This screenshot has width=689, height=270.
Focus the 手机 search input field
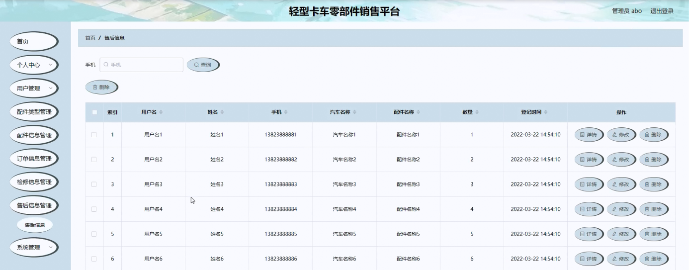(x=141, y=65)
